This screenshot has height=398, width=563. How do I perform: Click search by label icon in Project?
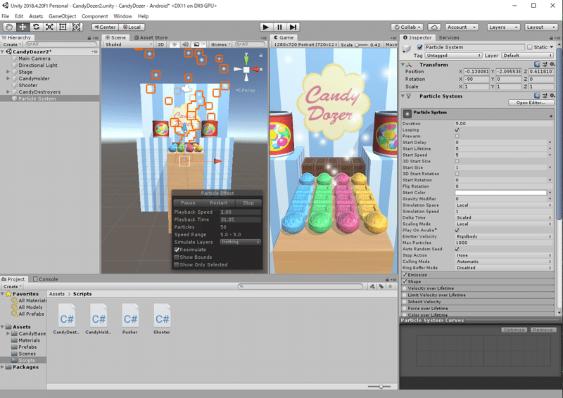coord(381,286)
